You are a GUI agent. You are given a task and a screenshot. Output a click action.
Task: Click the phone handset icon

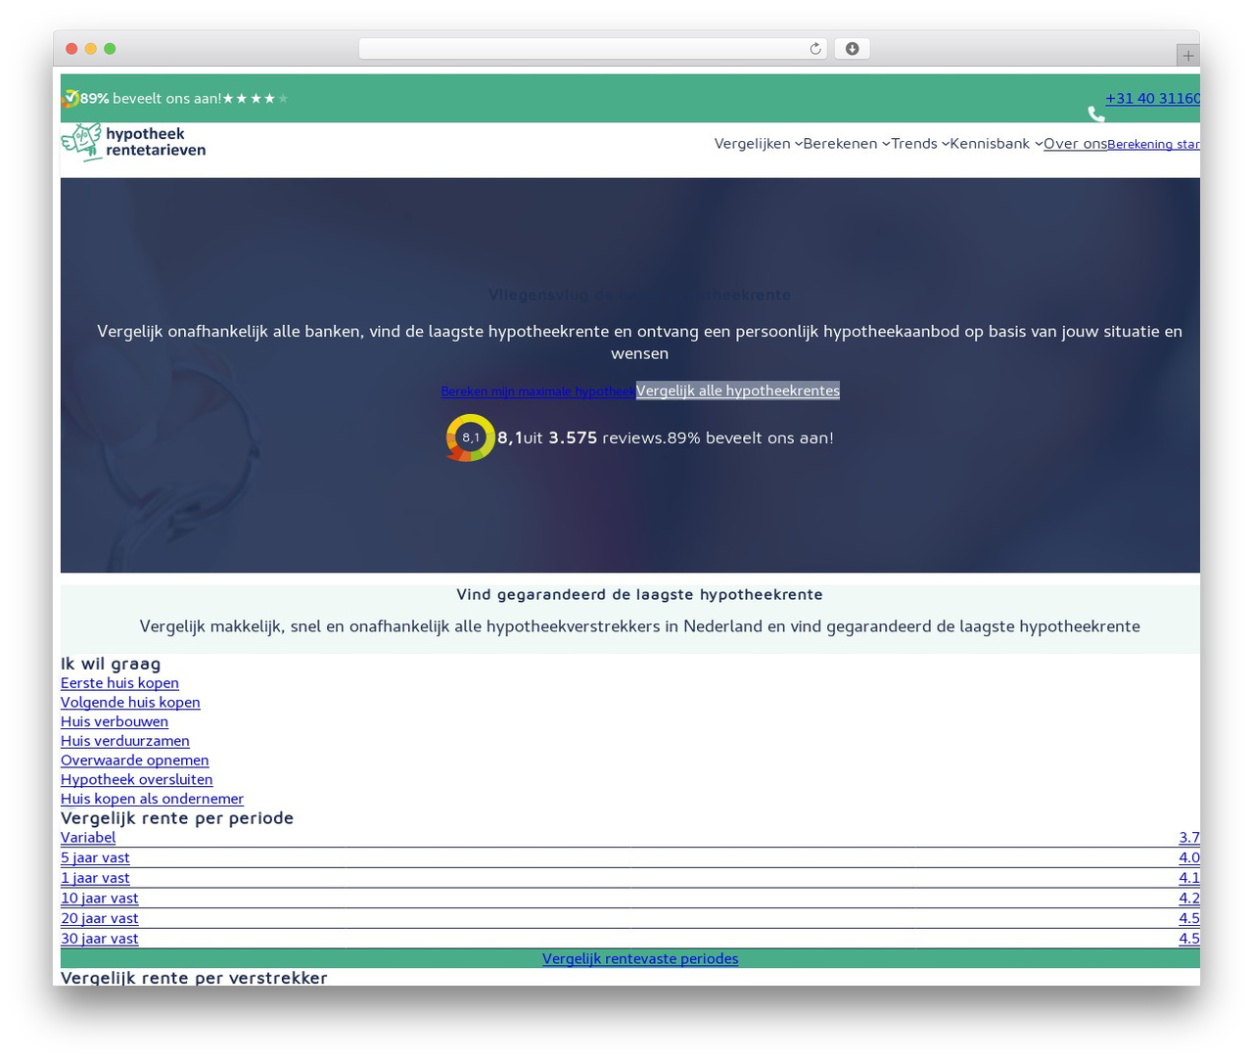coord(1096,115)
